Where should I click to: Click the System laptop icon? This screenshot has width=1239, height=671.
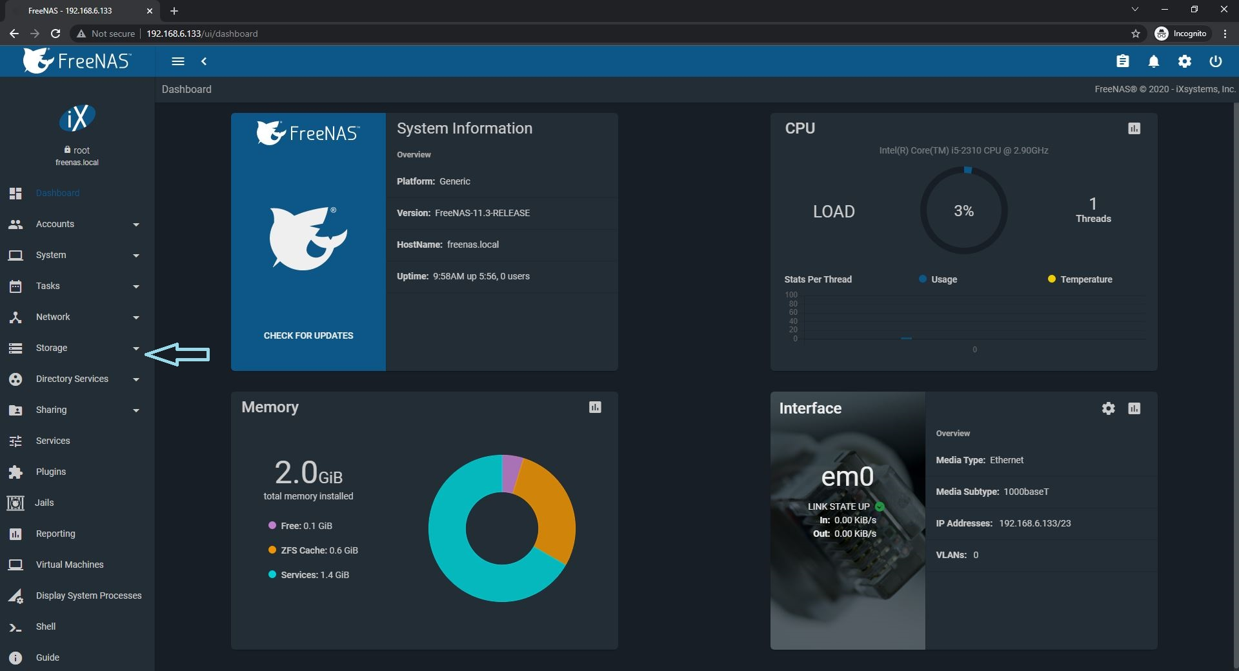pos(15,255)
